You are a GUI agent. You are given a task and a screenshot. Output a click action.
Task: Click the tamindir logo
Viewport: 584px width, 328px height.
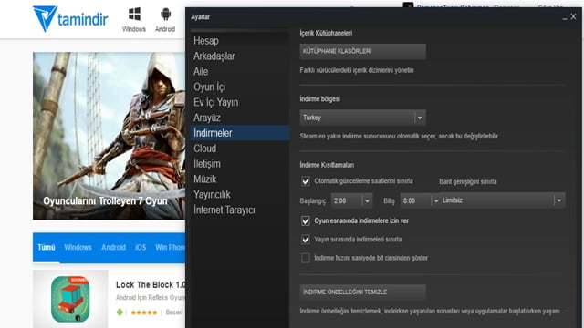tap(70, 18)
